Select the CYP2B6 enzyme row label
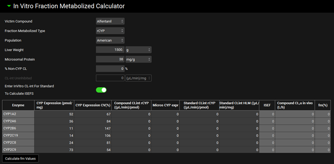This screenshot has height=164, width=334. (18, 128)
